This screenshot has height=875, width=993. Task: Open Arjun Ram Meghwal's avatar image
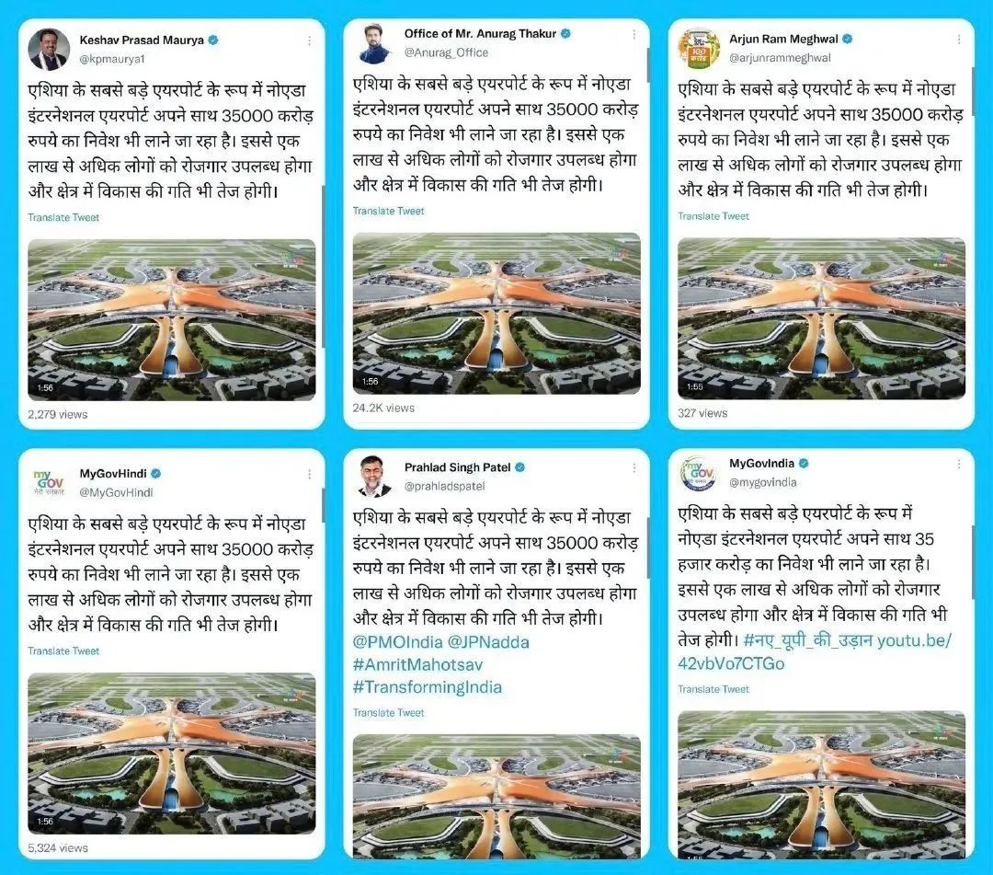click(699, 48)
